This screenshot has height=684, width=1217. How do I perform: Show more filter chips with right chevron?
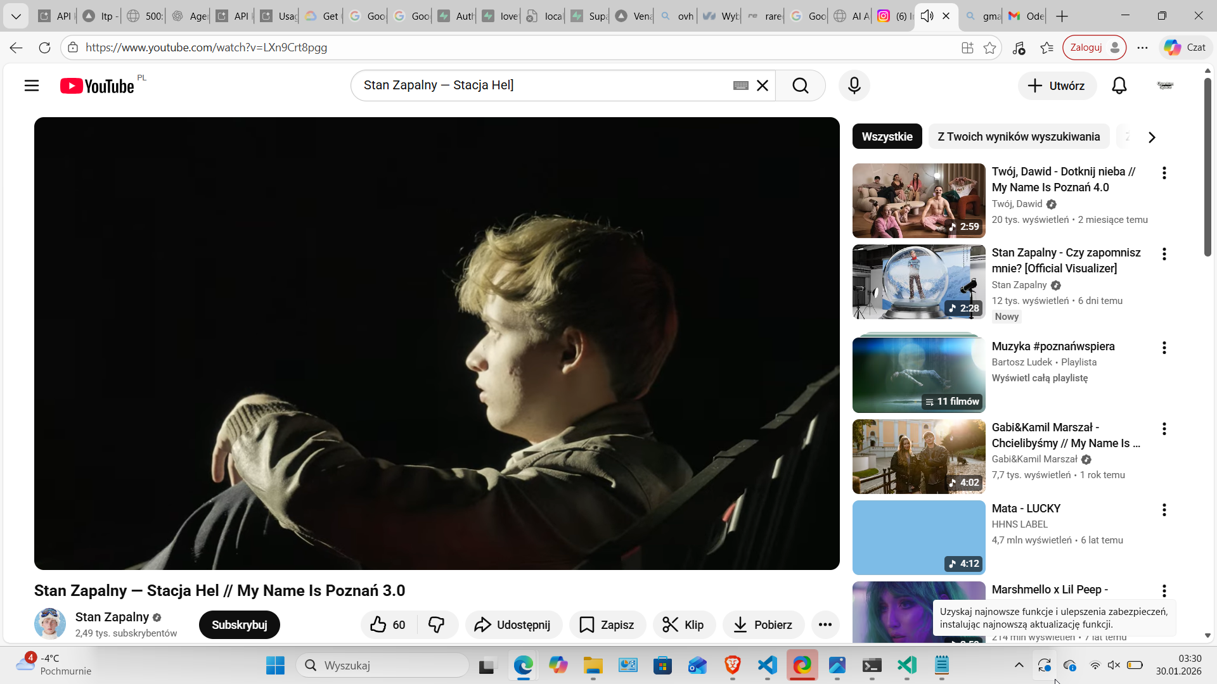point(1152,137)
